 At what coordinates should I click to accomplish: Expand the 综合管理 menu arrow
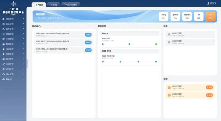(23, 74)
